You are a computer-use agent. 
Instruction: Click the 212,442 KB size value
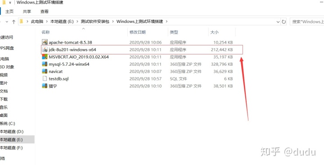click(222, 49)
